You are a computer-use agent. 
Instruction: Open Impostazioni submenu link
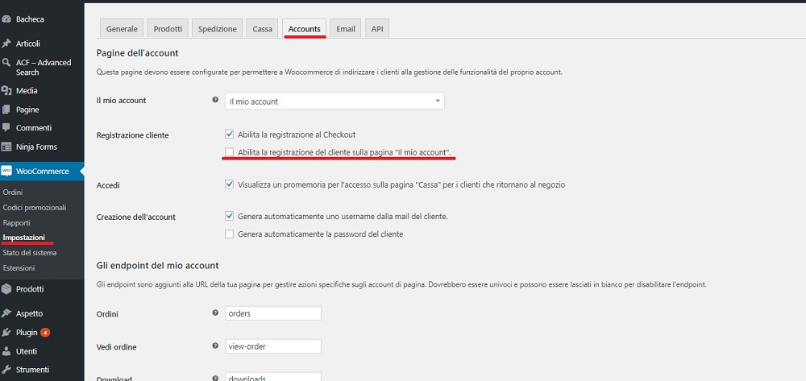click(x=23, y=238)
